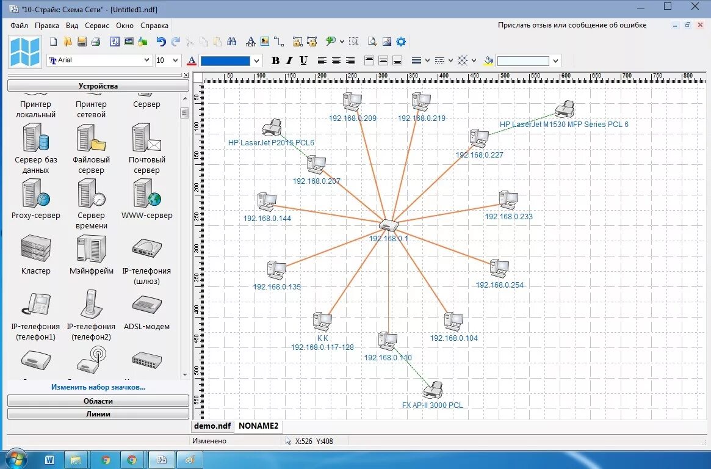Click the first padlock lock-objects icon
711x469 pixels.
297,42
